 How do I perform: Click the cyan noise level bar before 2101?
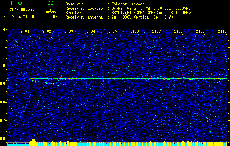tap(18, 145)
